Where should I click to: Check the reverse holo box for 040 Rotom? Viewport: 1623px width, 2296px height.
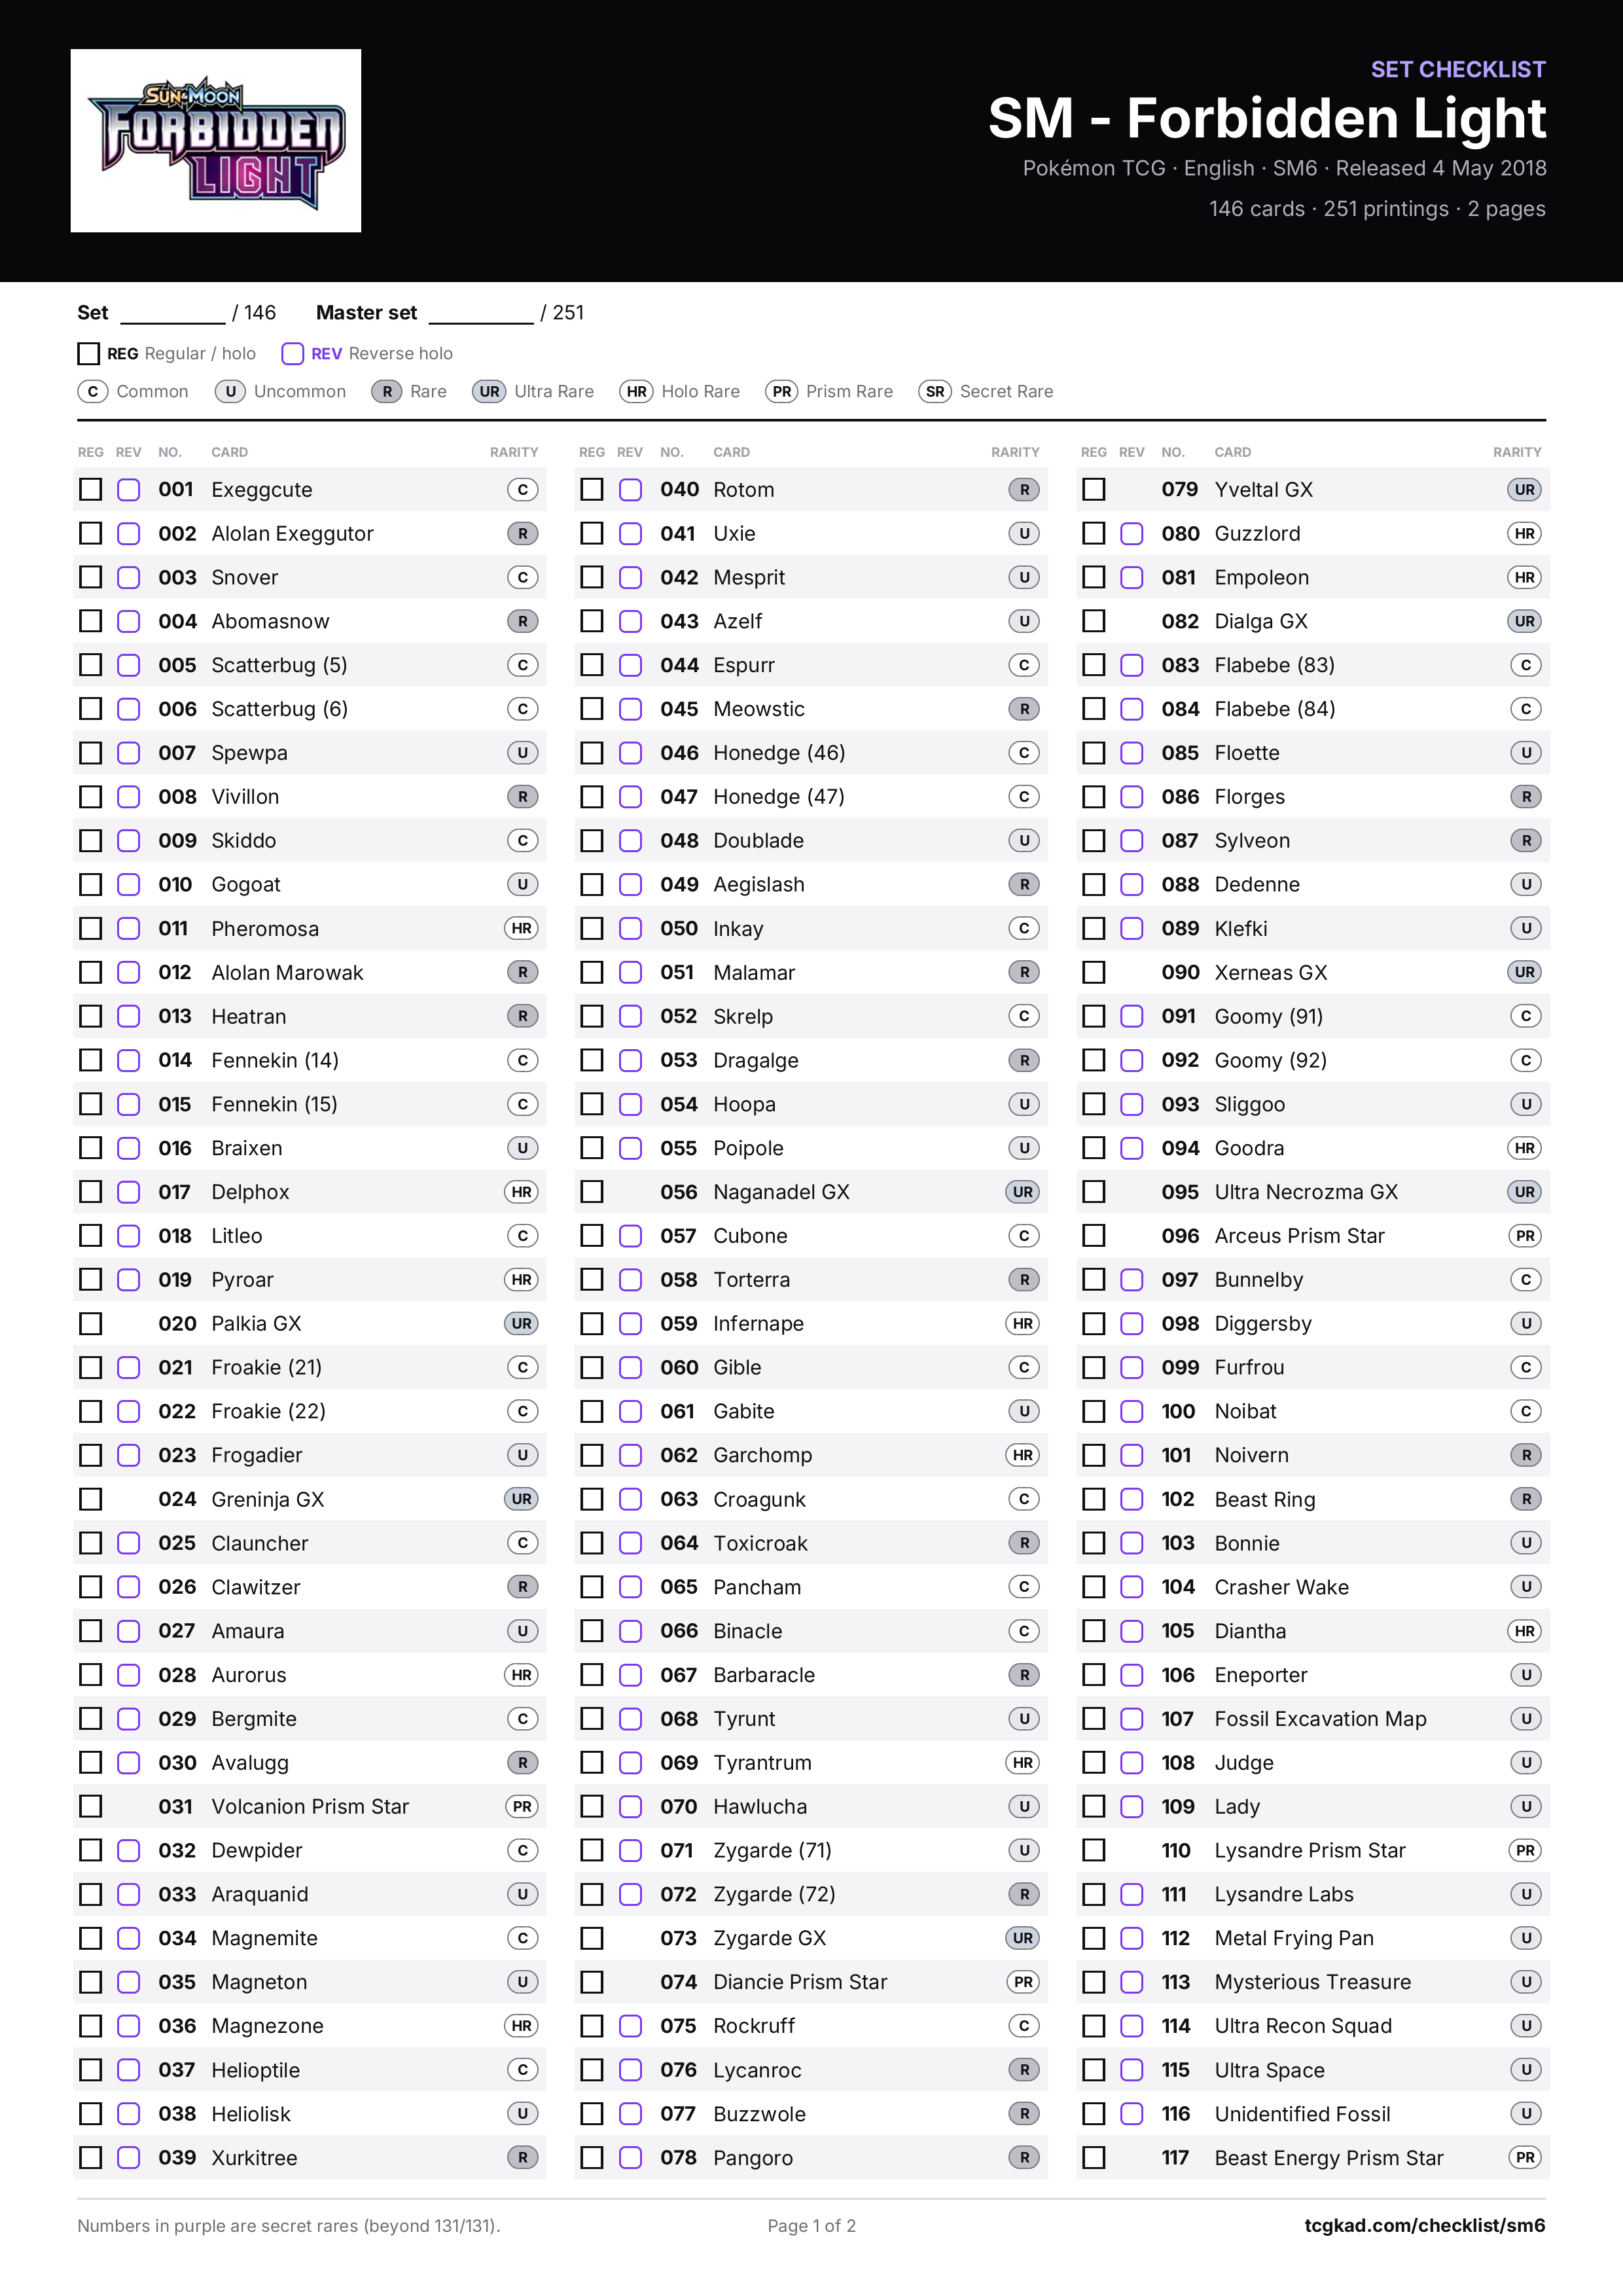631,490
